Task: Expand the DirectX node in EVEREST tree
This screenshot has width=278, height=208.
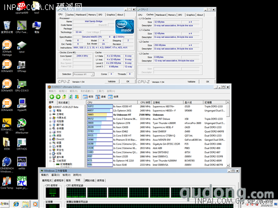Action: point(50,139)
